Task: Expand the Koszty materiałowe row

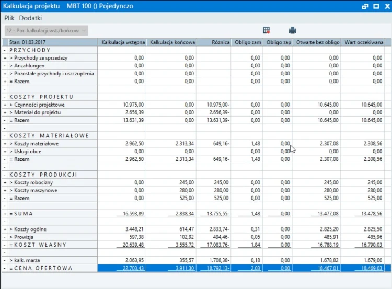Action: (5, 143)
